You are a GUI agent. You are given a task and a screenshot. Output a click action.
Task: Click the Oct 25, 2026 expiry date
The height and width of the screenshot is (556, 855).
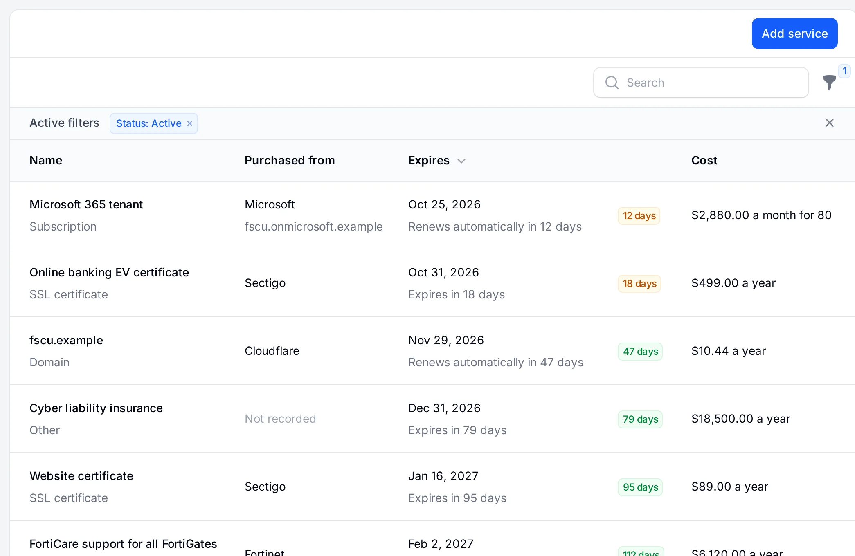click(x=444, y=204)
